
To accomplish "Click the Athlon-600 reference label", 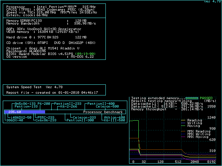I will (114, 118).
